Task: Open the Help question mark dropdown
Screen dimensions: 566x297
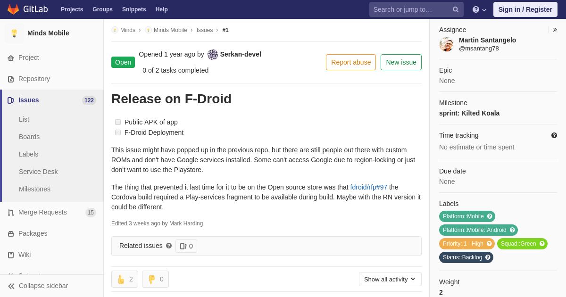Action: [x=479, y=9]
